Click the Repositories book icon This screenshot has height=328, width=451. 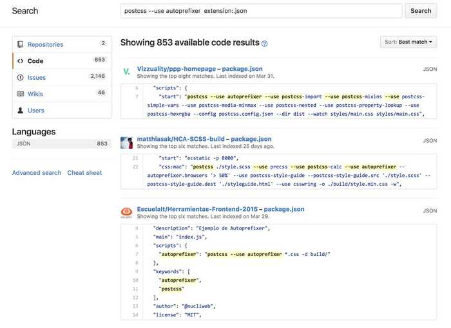(x=21, y=44)
